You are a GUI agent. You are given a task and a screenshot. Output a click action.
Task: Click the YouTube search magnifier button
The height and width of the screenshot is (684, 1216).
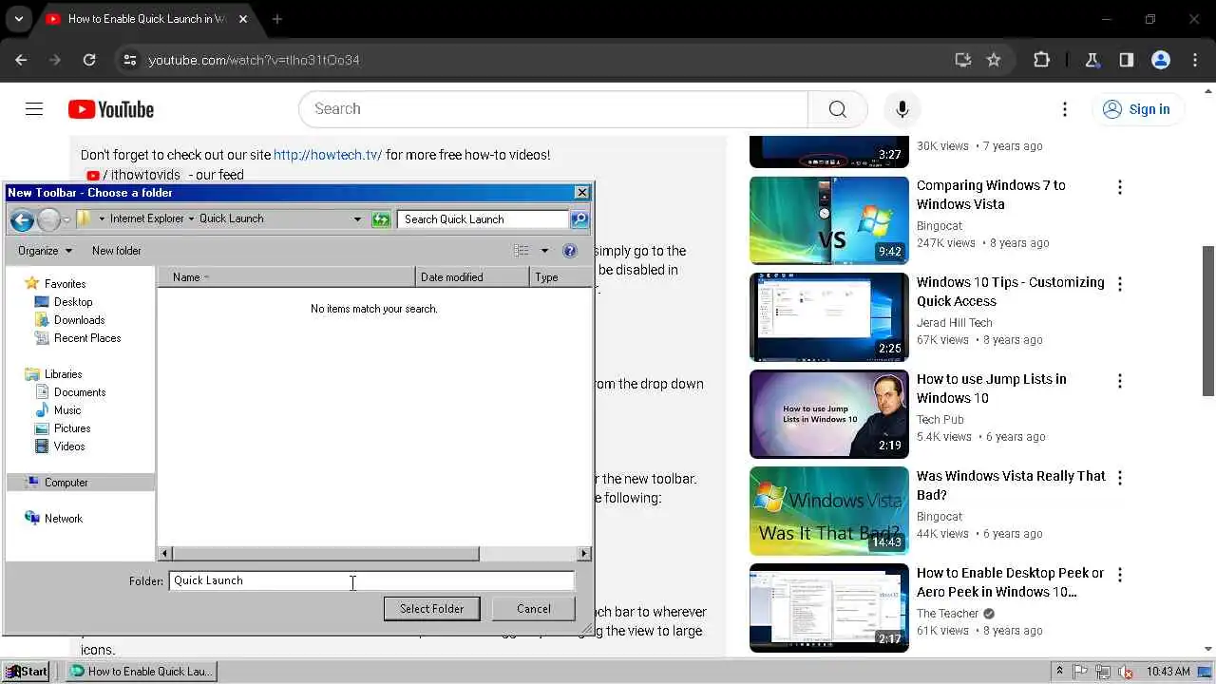coord(837,109)
